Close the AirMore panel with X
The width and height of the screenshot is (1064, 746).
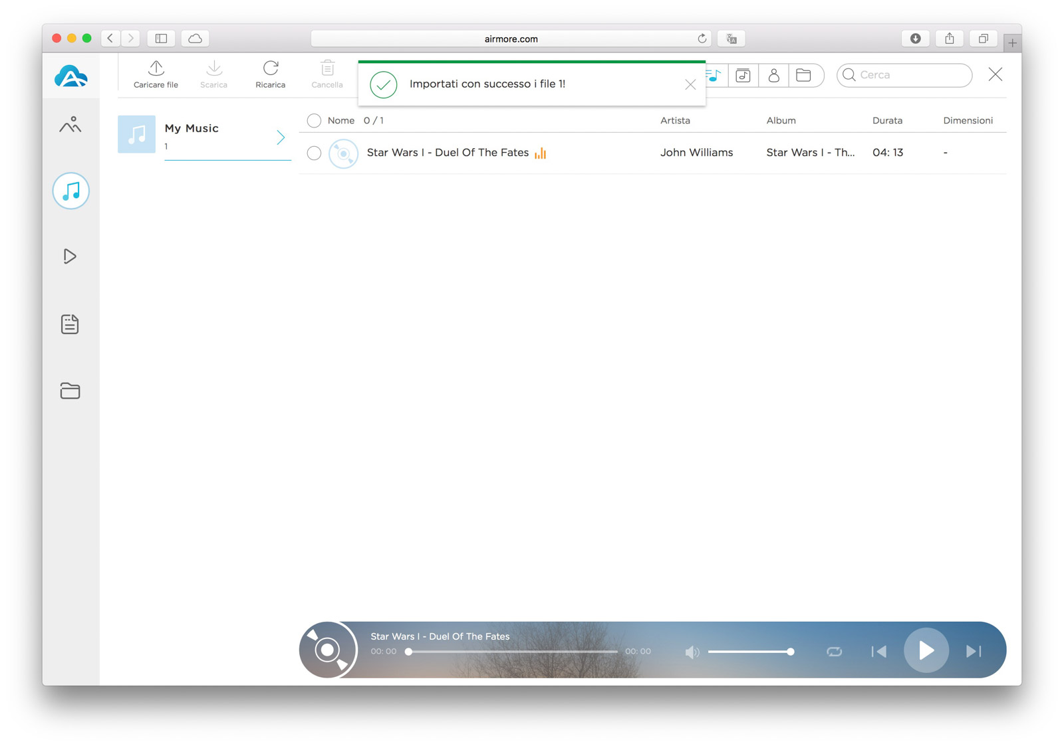[x=995, y=74]
